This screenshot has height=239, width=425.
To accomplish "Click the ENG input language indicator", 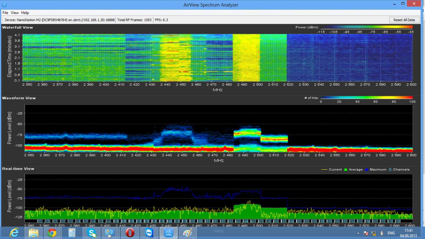I will (x=391, y=233).
